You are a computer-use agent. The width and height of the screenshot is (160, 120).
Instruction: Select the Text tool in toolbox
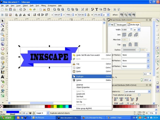[2, 77]
